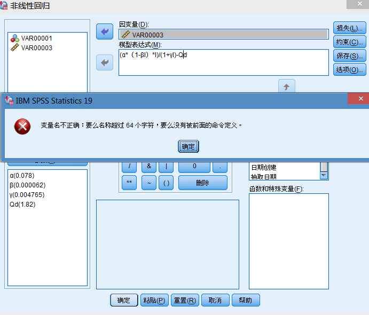The height and width of the screenshot is (315, 369).
Task: Insert the division operator key
Action: click(x=129, y=167)
